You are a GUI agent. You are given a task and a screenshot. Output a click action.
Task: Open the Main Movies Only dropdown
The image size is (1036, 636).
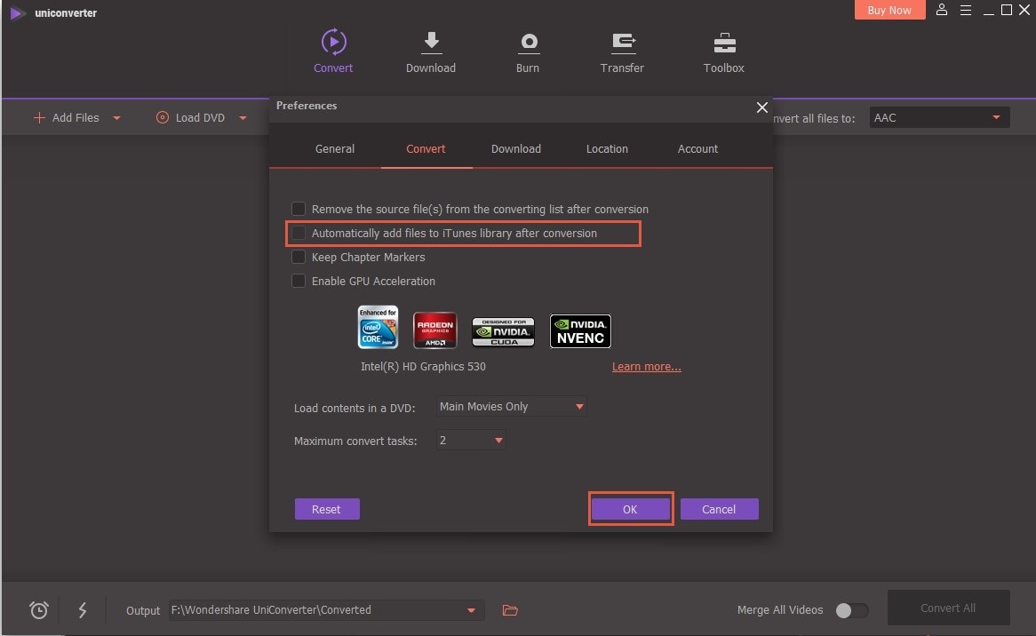tap(511, 406)
